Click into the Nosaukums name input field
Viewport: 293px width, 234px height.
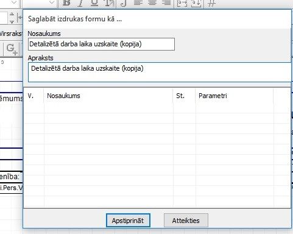point(101,44)
